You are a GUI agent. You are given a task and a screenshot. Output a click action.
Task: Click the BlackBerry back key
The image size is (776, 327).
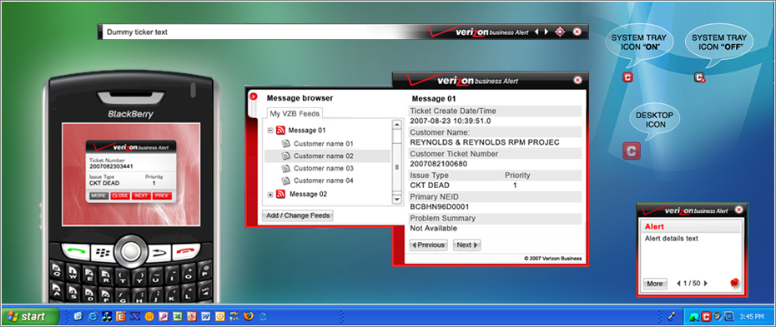pos(159,252)
